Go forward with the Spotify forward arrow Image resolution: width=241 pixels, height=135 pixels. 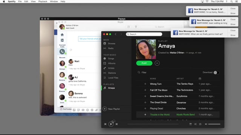(x=121, y=34)
